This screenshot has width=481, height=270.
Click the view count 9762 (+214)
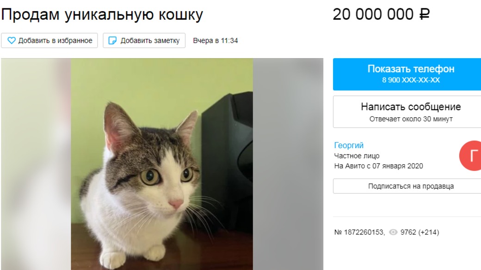point(419,232)
